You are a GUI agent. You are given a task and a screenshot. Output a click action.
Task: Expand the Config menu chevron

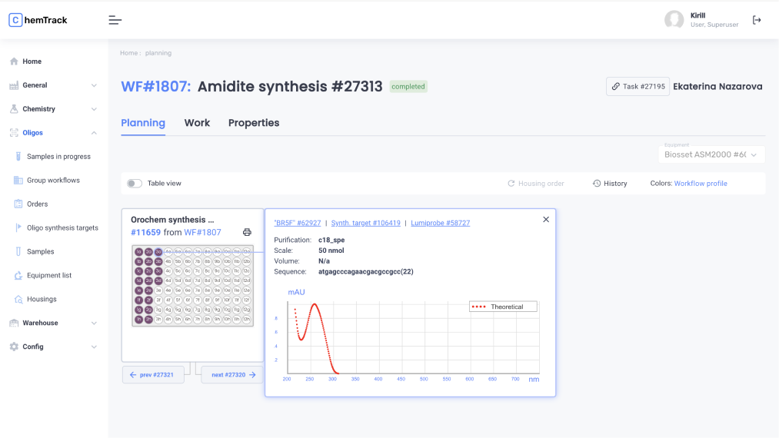(94, 347)
